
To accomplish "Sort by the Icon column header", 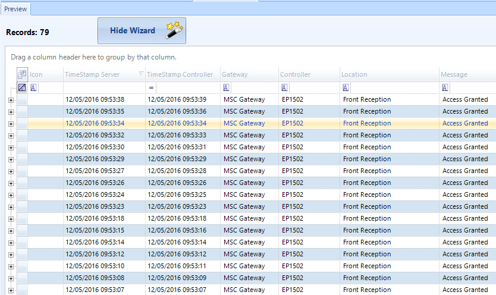I will tap(46, 74).
